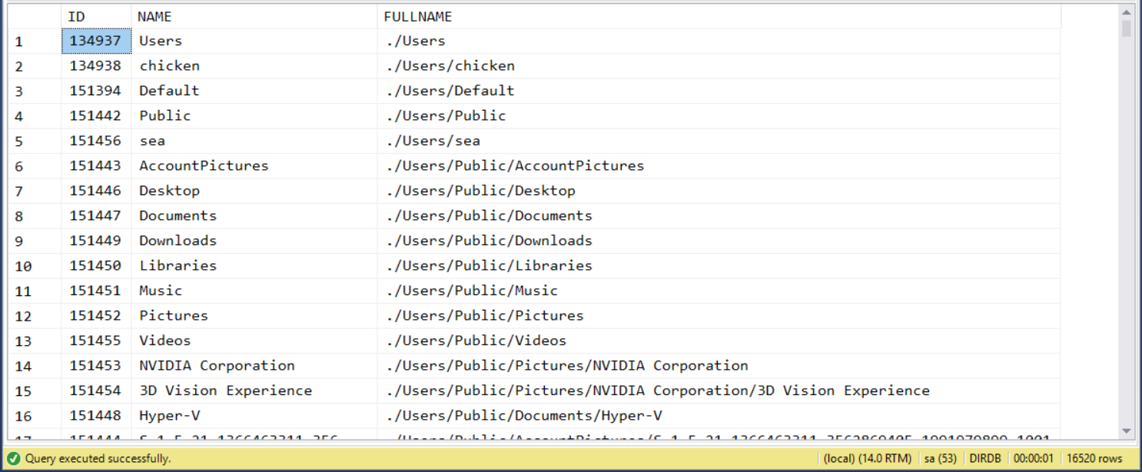
Task: Click the scroll down arrow of results grid
Action: [x=1126, y=431]
